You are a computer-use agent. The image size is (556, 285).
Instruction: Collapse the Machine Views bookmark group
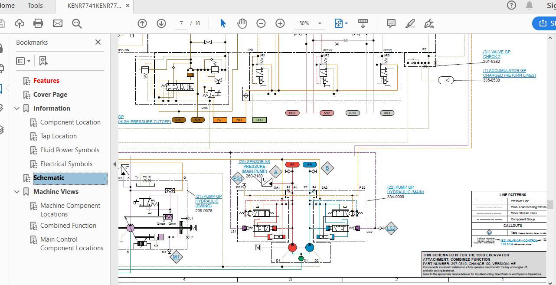(x=17, y=192)
